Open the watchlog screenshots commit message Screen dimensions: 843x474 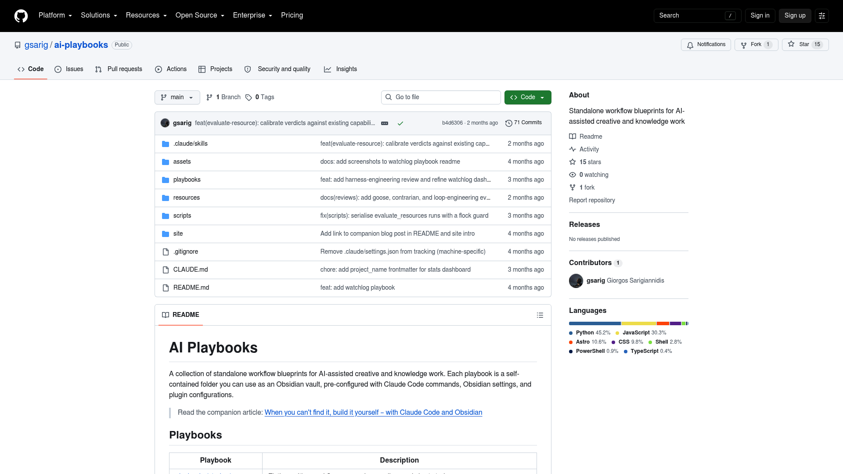click(390, 162)
